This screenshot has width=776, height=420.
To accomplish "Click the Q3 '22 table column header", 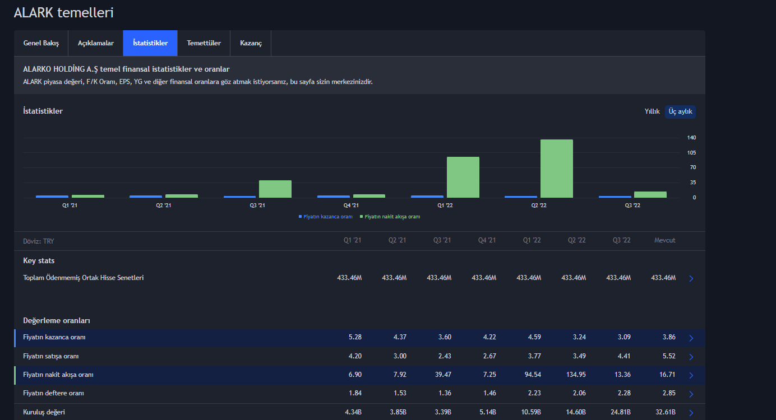I will pos(622,241).
